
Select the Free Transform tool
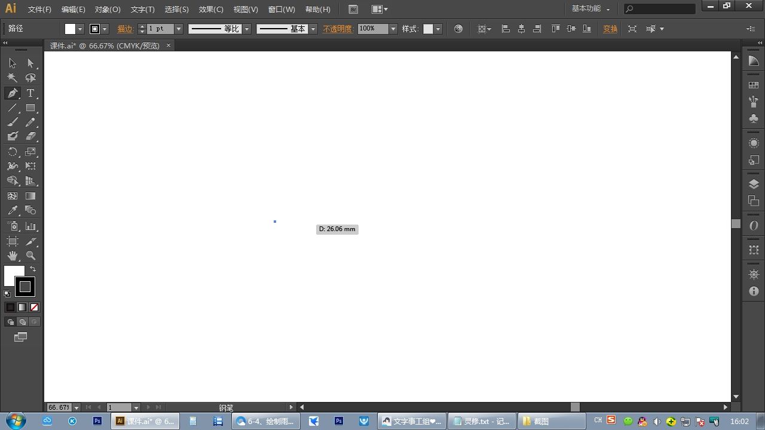coord(30,167)
